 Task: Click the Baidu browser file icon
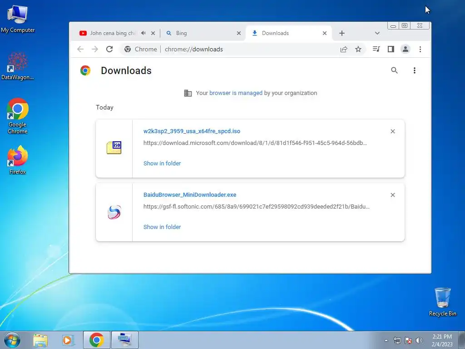point(114,212)
